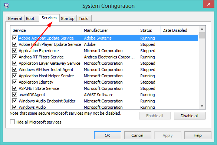Toggle Windows All-User Install Agent checkbox
217x145 pixels.
point(15,70)
